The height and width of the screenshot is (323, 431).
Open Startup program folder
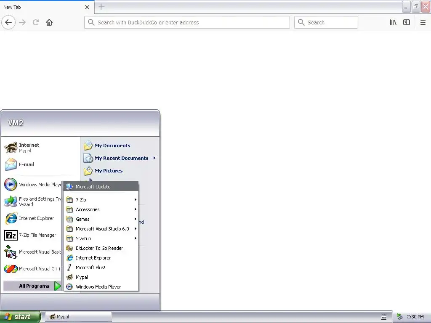click(101, 238)
